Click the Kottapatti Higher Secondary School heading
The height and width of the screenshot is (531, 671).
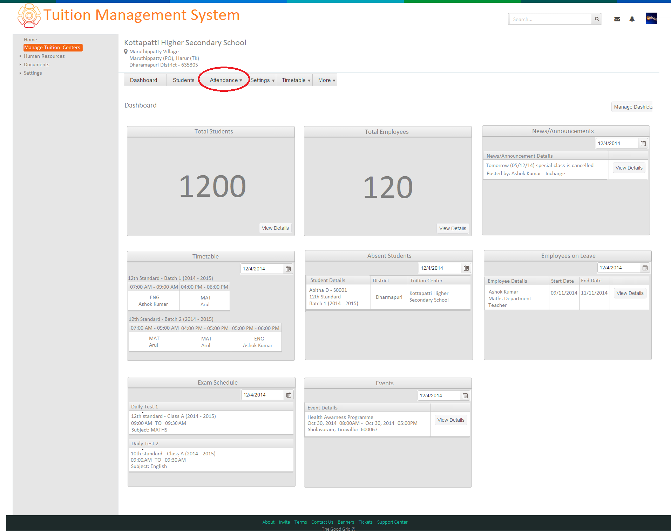click(185, 43)
